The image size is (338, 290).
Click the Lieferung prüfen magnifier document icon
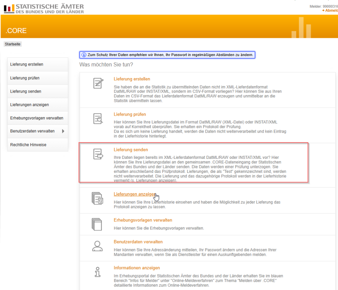pos(98,119)
